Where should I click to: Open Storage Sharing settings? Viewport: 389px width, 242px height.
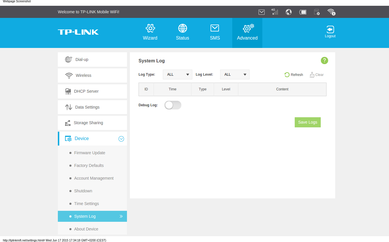[x=88, y=123]
